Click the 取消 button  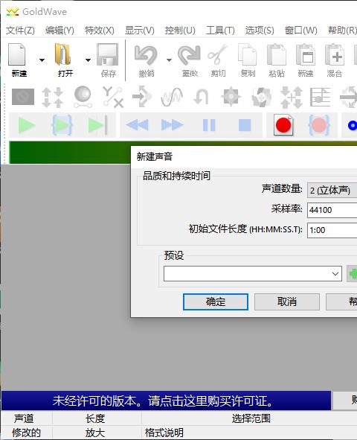[x=287, y=302]
